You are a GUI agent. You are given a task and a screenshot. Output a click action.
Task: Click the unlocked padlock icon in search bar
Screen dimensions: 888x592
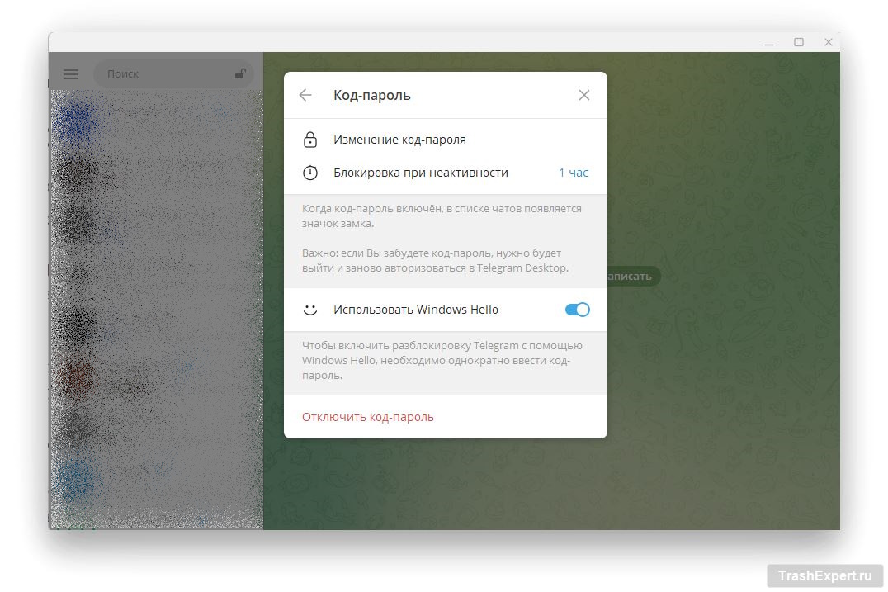click(240, 73)
